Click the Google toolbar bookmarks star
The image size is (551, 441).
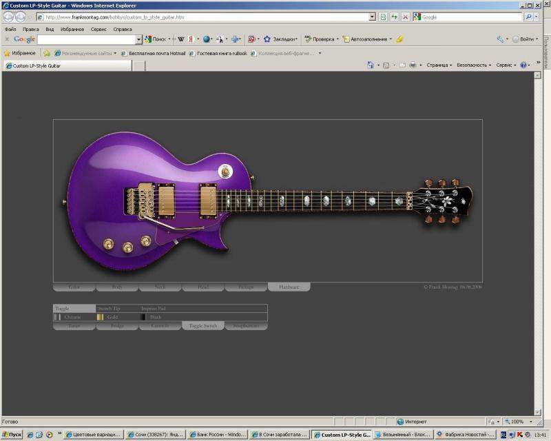point(267,39)
